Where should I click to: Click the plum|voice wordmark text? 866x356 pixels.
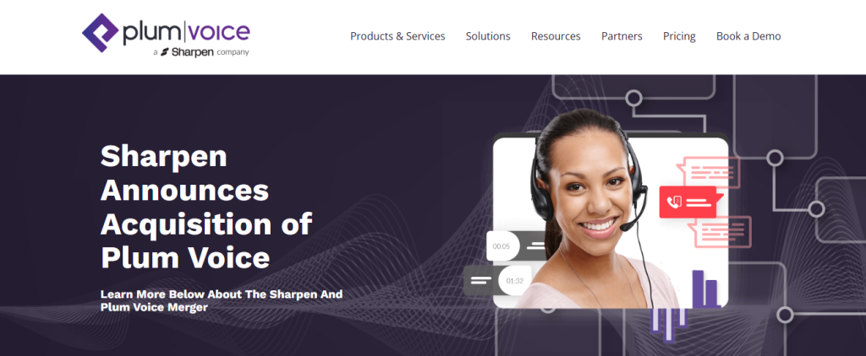[x=186, y=33]
